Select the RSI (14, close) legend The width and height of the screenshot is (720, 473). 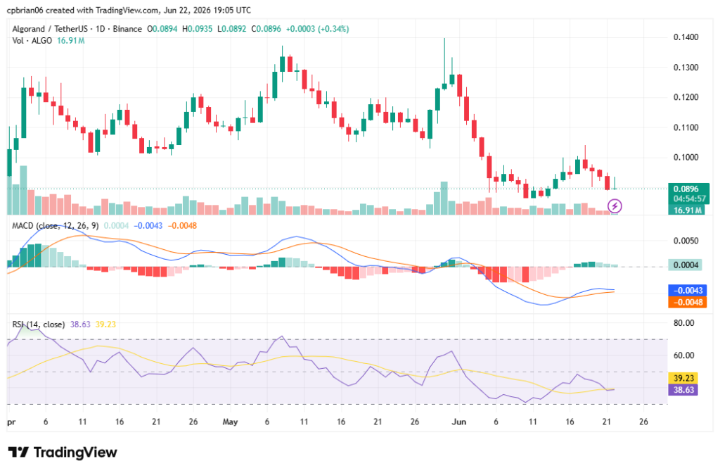coord(39,324)
